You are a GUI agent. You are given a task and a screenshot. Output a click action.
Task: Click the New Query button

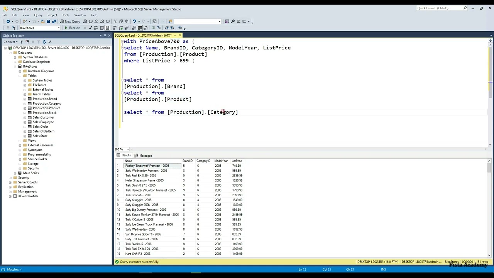(x=70, y=21)
